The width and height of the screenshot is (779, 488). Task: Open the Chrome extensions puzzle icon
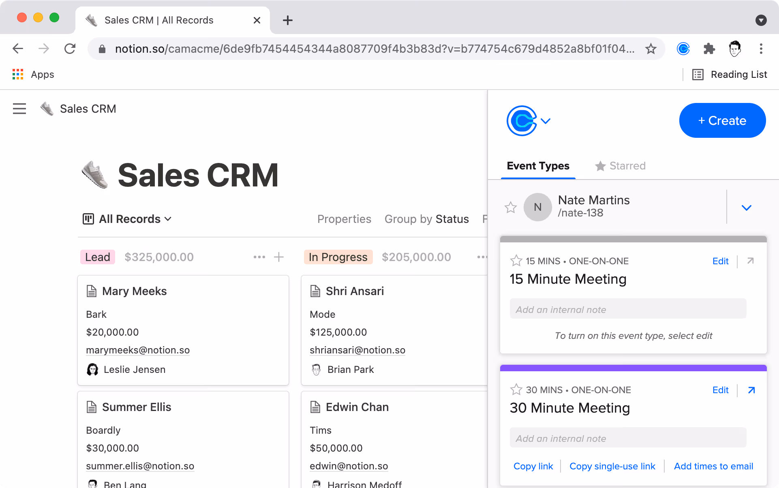coord(709,49)
